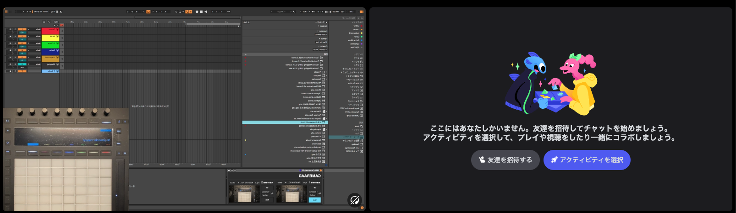
Task: Select the highlighted M4L-Cameraad-03 file in browser
Action: [312, 122]
